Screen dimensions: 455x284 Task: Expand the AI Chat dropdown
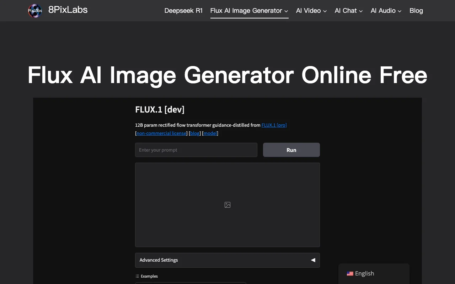tap(348, 11)
